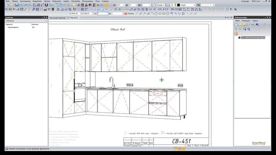This screenshot has height=155, width=276.
Task: Click the red Отмена cancel button
Action: point(129,13)
